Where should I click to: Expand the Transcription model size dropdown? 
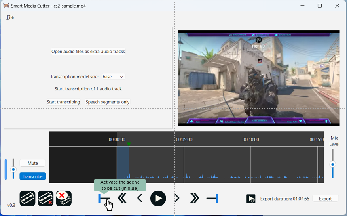click(x=113, y=77)
